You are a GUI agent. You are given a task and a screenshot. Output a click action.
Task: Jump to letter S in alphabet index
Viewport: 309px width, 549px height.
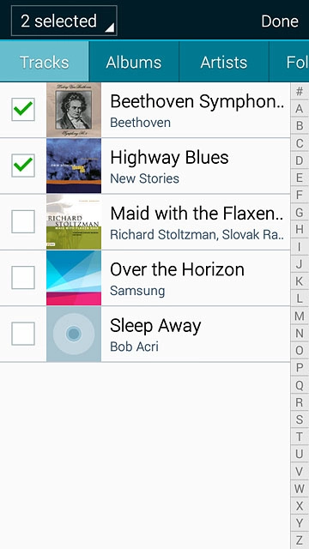point(300,419)
